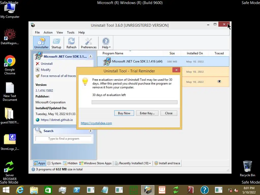Switch to the System tab
This screenshot has height=195, width=260.
[x=54, y=163]
